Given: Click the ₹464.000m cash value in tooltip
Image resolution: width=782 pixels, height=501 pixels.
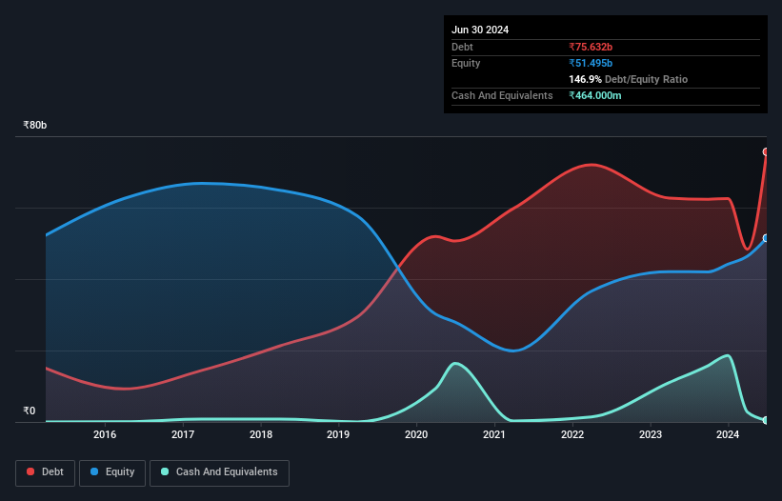Looking at the screenshot, I should (595, 95).
